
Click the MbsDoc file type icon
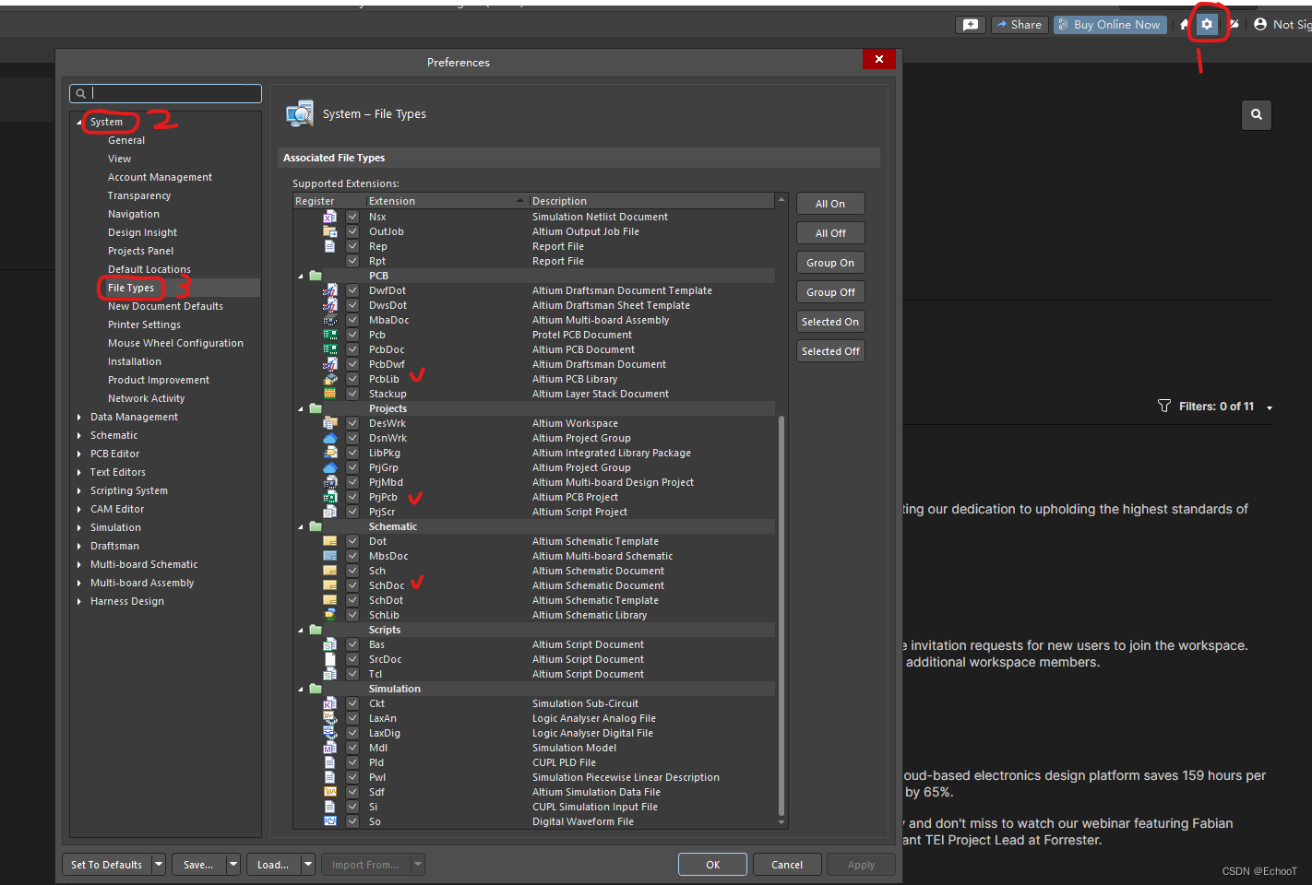coord(330,556)
